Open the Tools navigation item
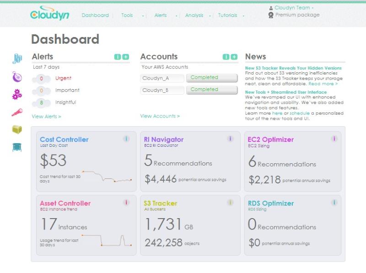Screen dimensions: 366x273 (x=127, y=15)
